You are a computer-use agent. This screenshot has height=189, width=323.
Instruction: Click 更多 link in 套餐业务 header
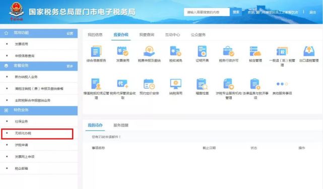70,66
